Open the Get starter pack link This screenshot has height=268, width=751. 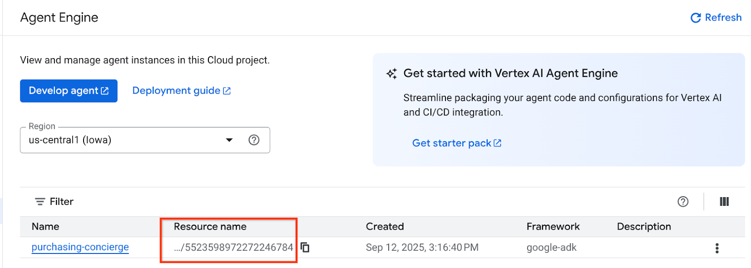[456, 143]
